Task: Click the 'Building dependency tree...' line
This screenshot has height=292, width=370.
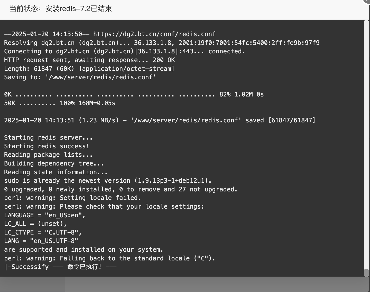Action: [x=54, y=163]
